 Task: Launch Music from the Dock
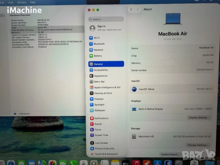click(136, 163)
